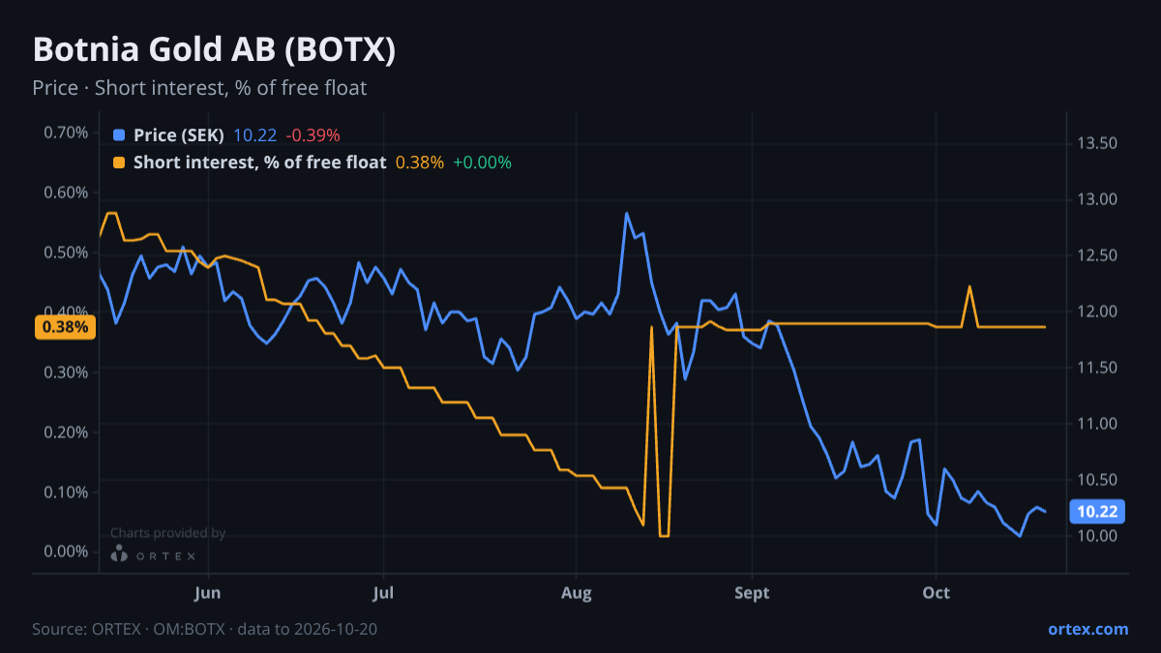Click the 0.38% short interest legend value
The height and width of the screenshot is (653, 1161).
tap(420, 163)
